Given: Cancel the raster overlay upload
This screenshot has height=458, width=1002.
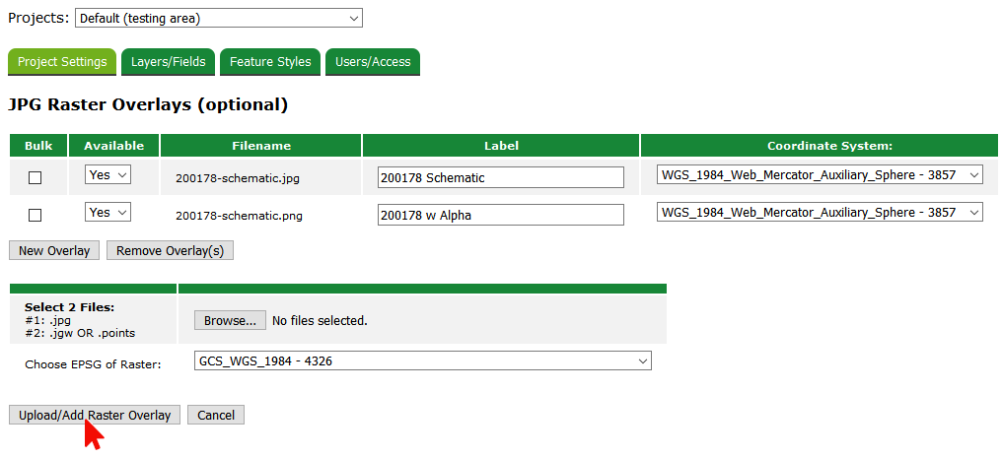Looking at the screenshot, I should coord(215,415).
